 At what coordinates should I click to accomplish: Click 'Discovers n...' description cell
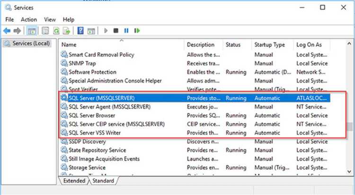[203, 141]
